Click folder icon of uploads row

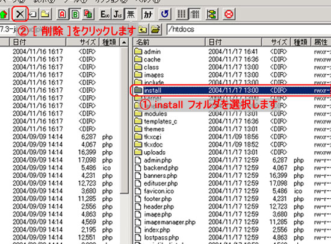coord(138,152)
